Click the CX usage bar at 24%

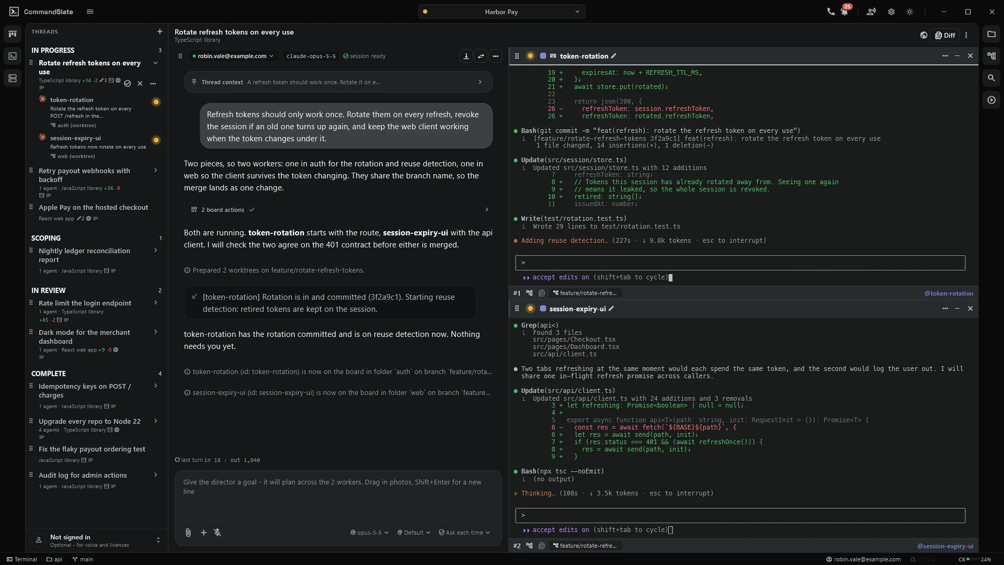976,559
